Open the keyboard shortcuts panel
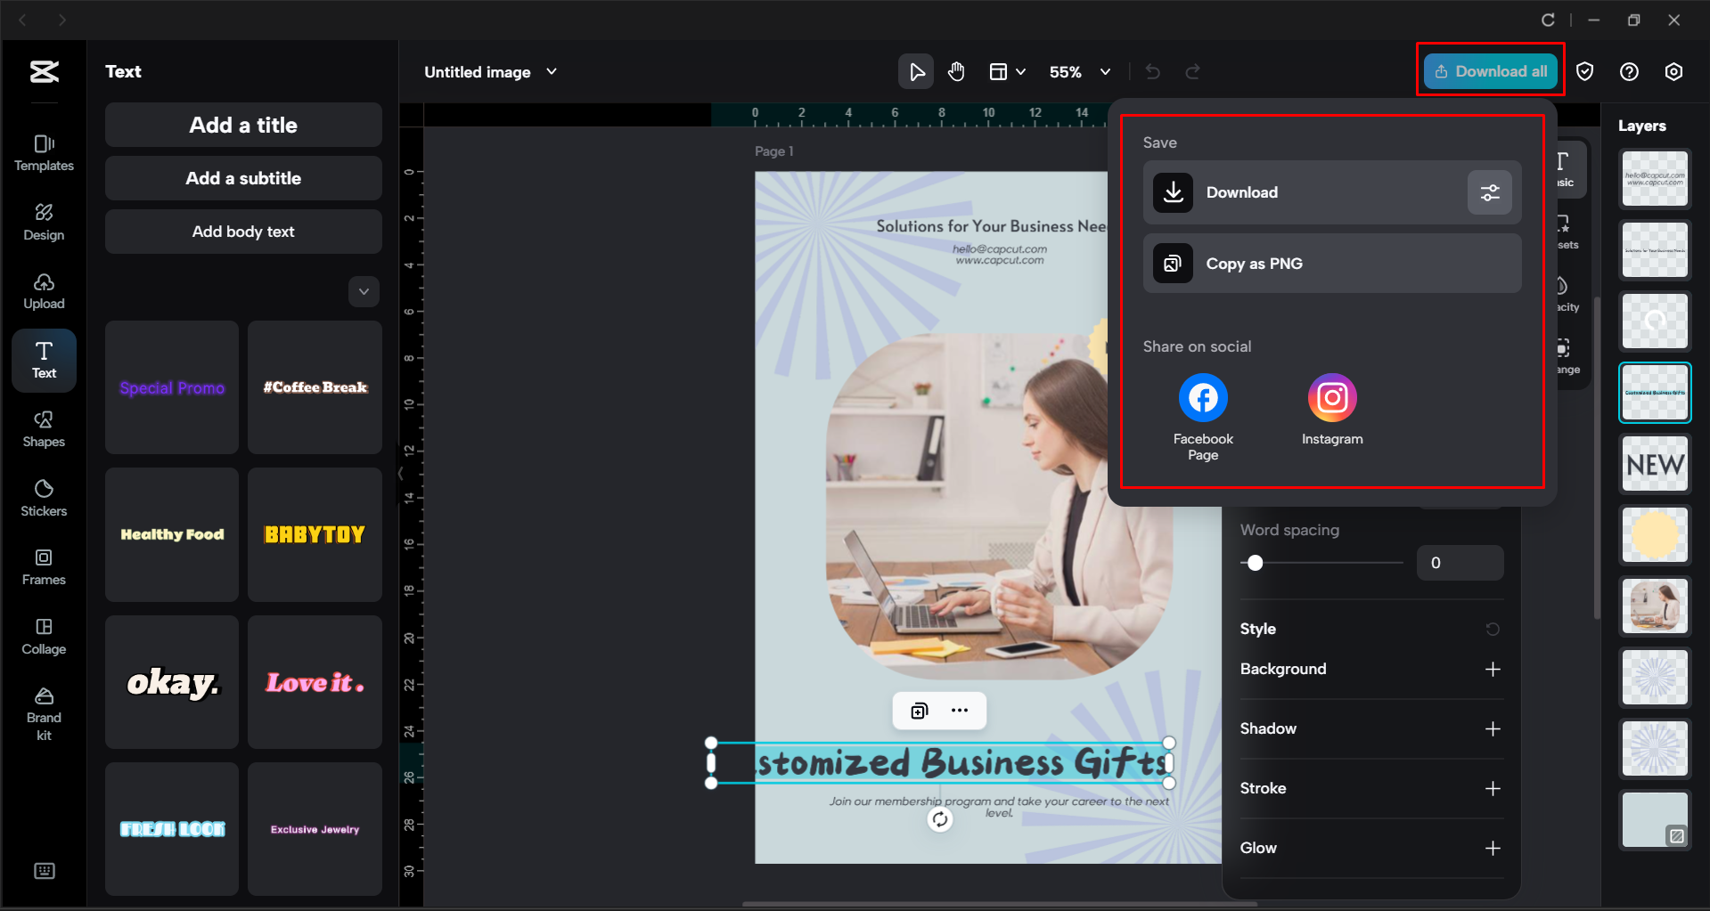1710x911 pixels. coord(44,871)
